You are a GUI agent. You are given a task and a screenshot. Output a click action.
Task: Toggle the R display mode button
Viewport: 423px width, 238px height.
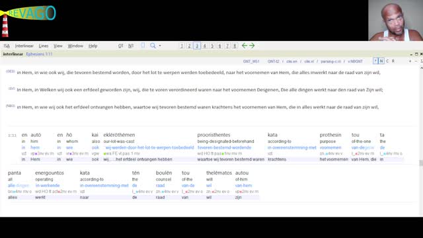[393, 61]
